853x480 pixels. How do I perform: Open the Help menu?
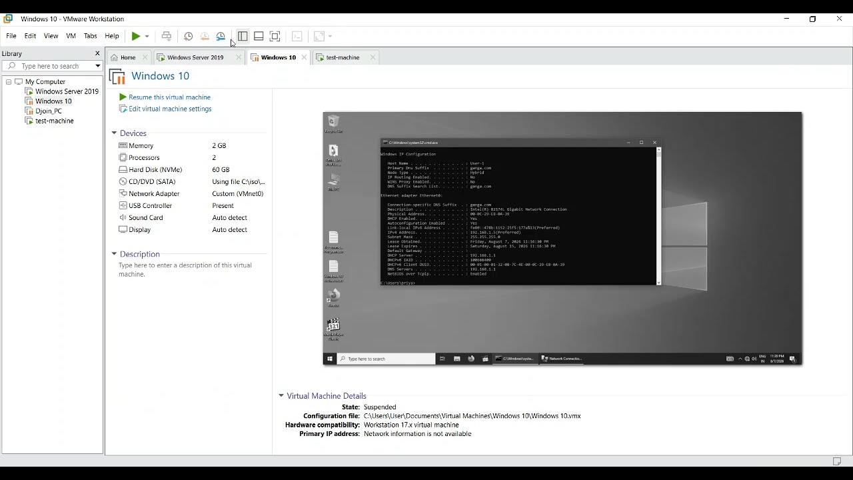112,36
